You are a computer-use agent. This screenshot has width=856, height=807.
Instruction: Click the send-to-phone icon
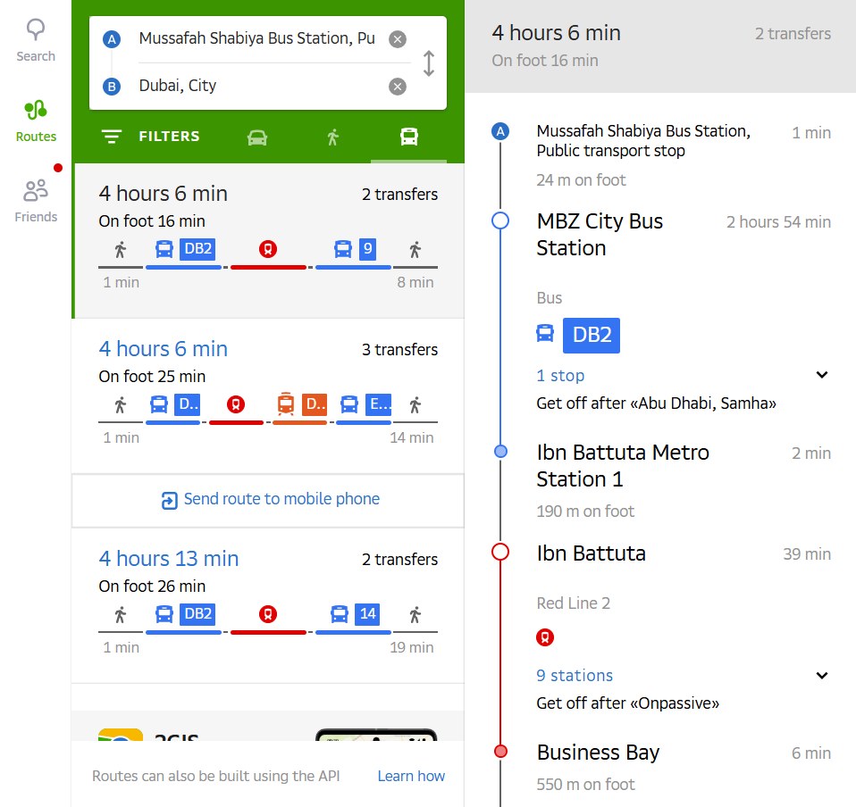[169, 500]
